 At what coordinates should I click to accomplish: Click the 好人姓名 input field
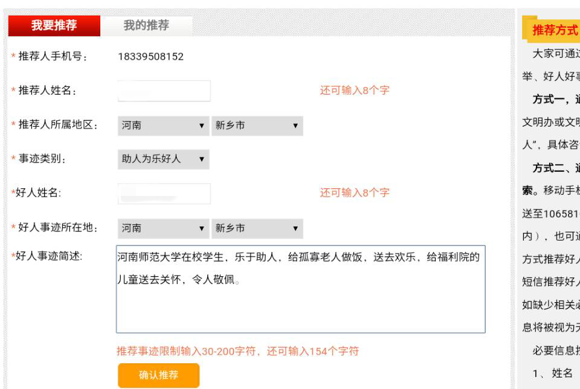164,194
